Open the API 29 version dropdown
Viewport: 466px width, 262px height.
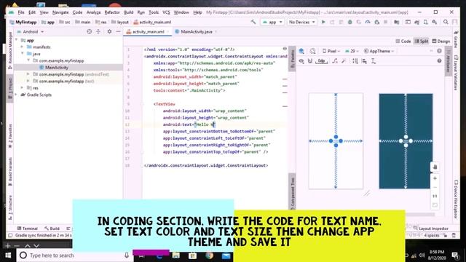352,51
